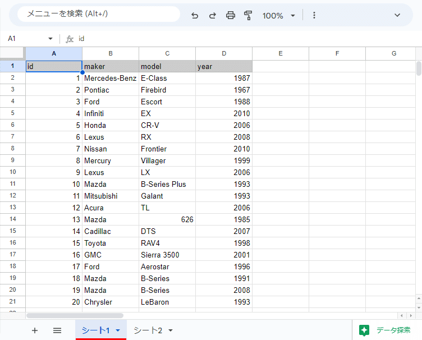Click the select-all corner box

click(x=13, y=53)
